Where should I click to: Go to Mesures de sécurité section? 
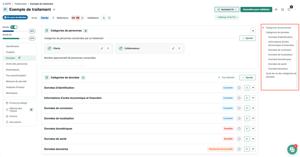coord(16,82)
